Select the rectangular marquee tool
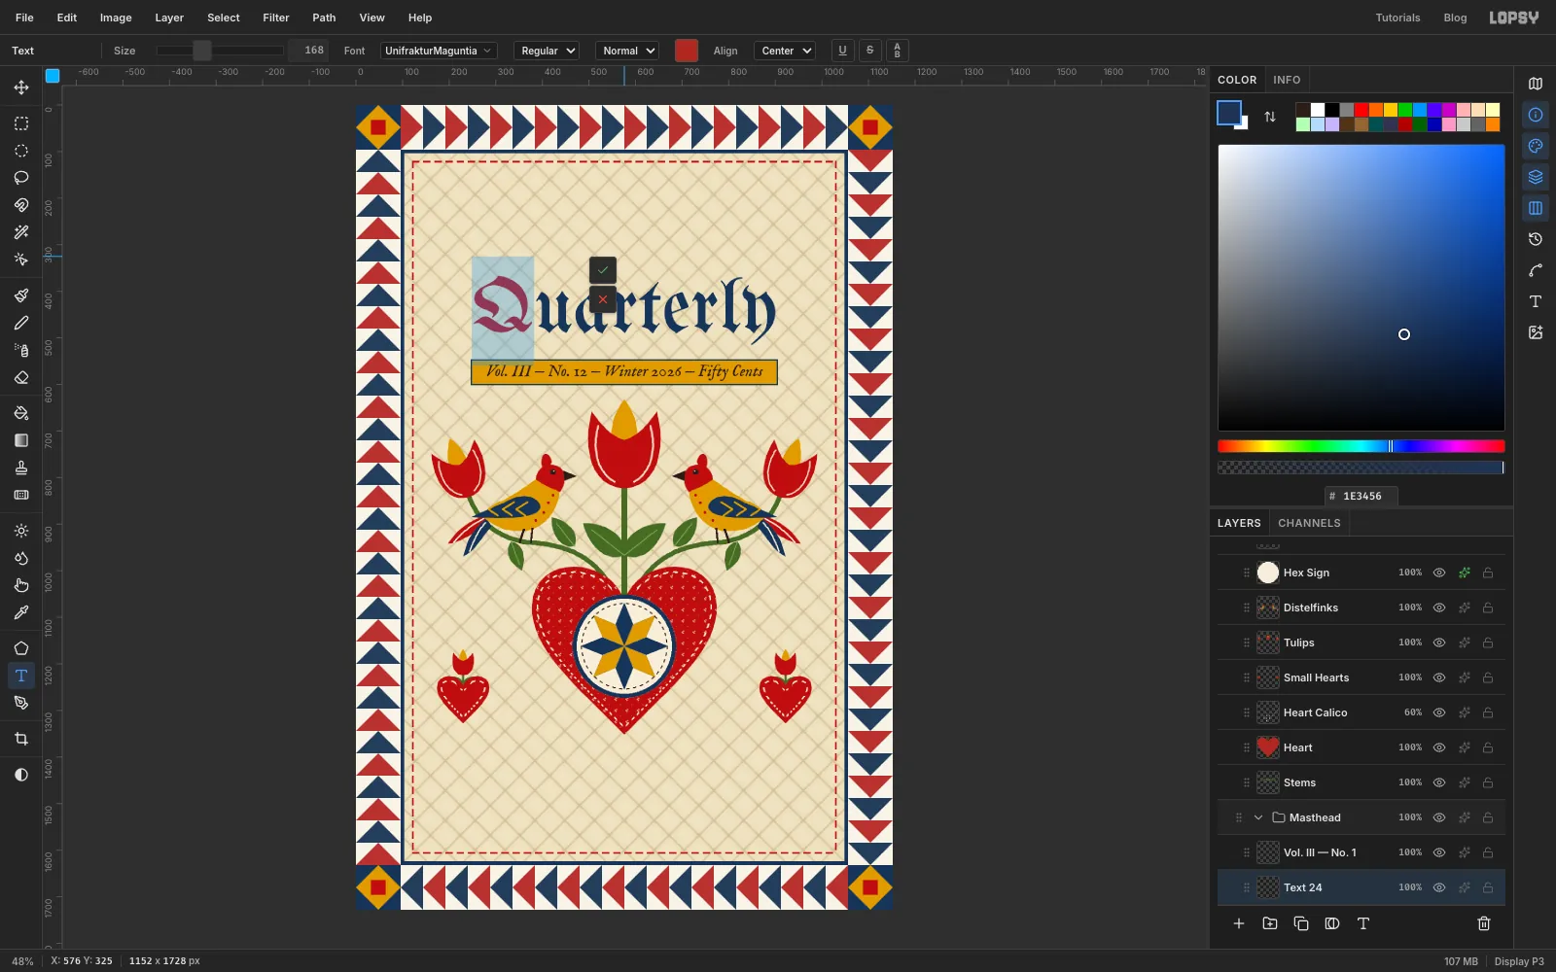This screenshot has height=972, width=1556. coord(21,123)
